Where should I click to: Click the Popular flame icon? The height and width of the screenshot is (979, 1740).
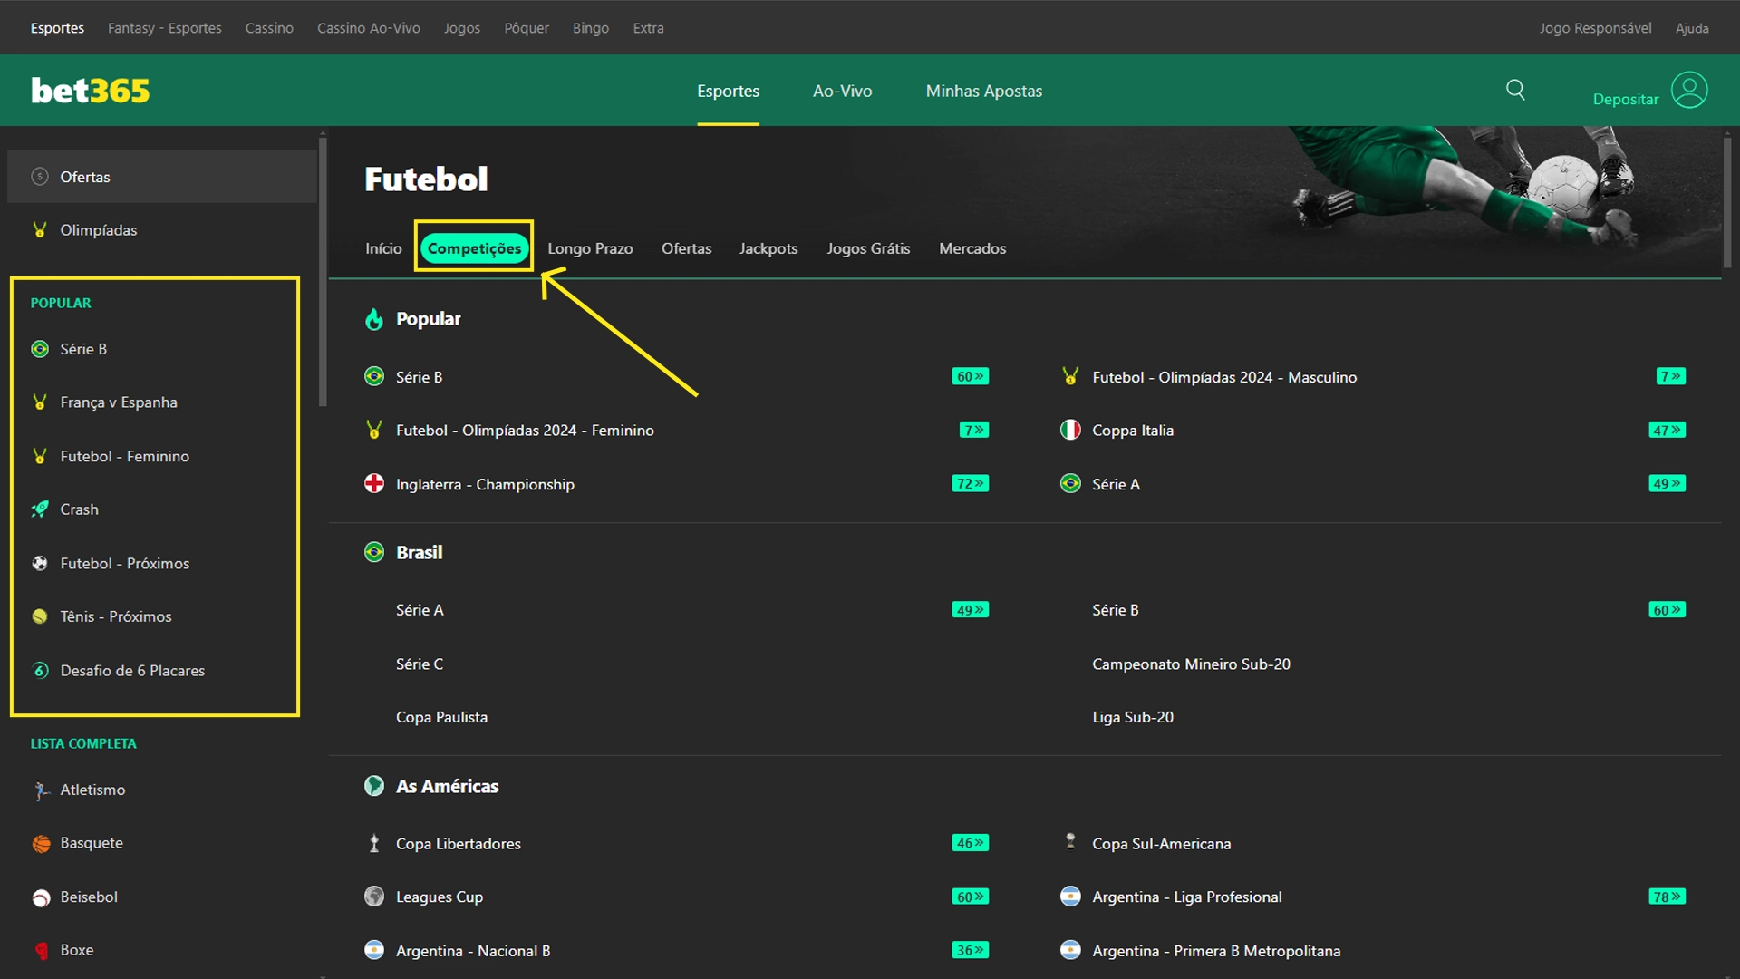[374, 319]
